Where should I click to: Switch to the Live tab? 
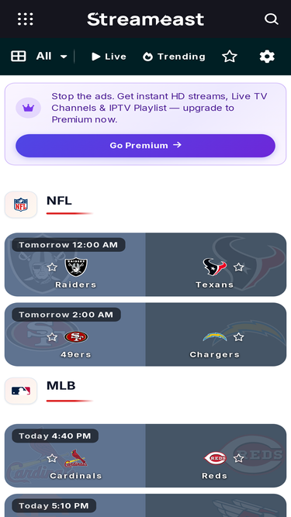click(109, 57)
